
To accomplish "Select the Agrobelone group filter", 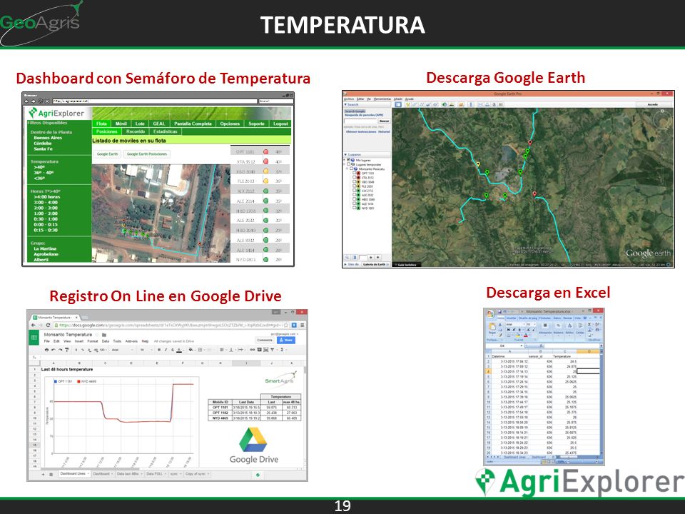I will [x=46, y=254].
